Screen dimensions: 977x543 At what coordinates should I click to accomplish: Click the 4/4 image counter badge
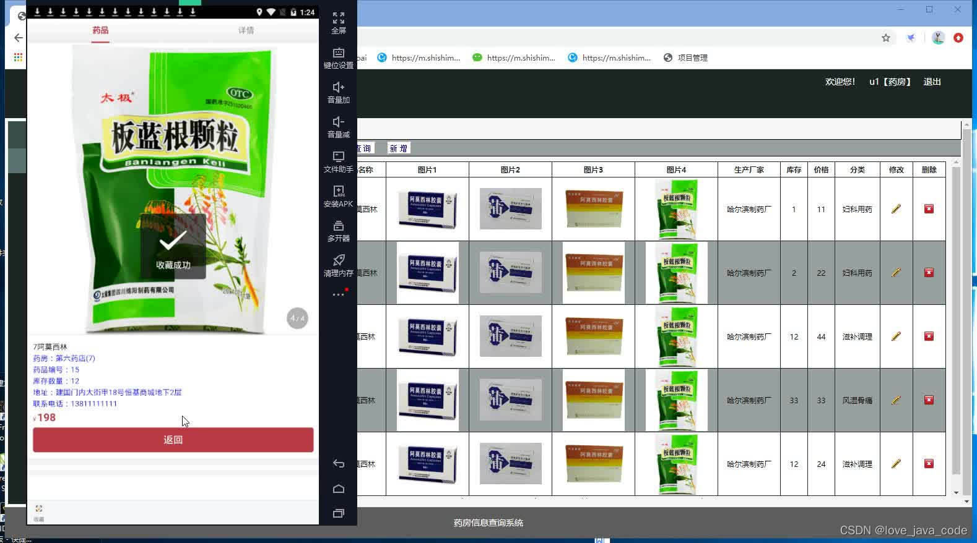(x=297, y=318)
